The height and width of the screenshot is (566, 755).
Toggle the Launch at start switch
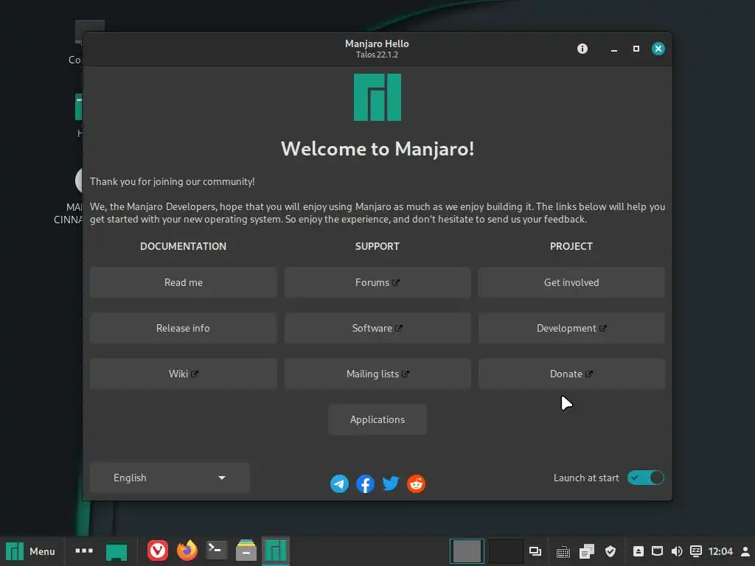tap(645, 478)
